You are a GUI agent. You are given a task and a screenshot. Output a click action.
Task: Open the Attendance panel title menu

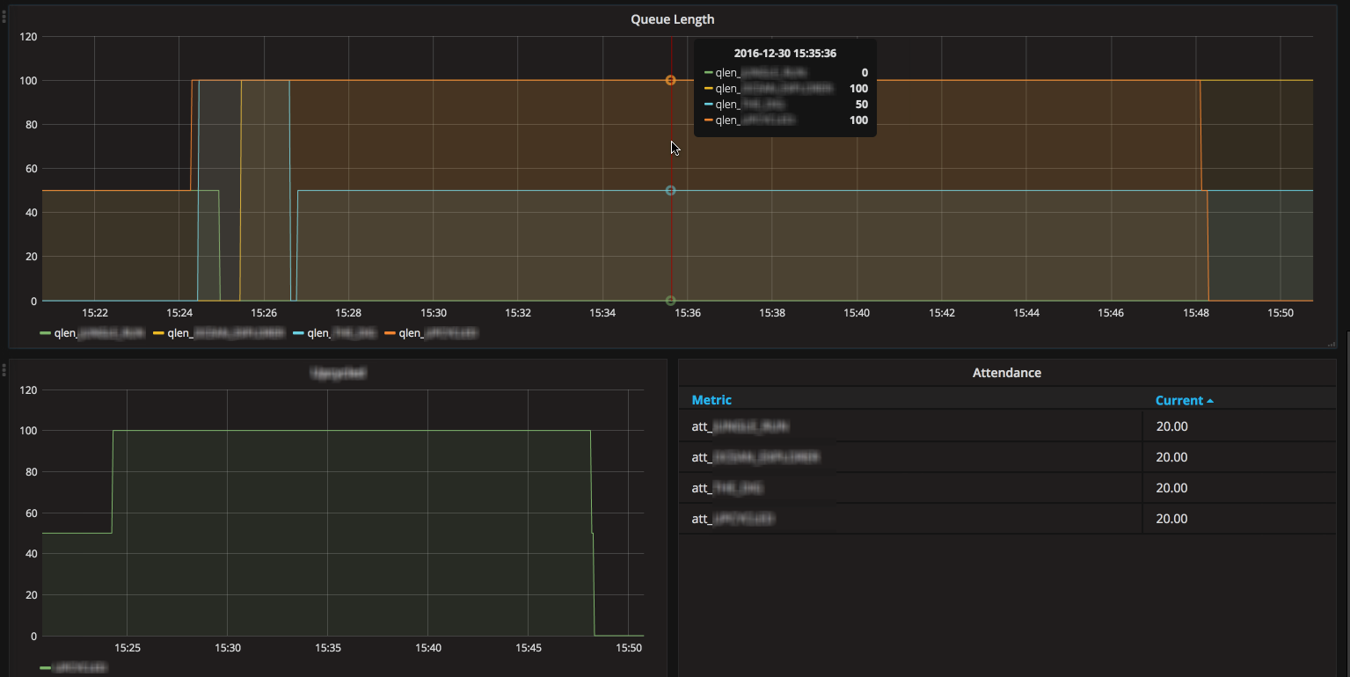1006,373
